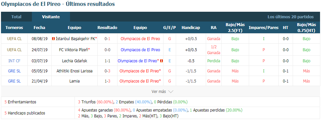Click Olympiacos de El Pireo in the Viktoria Plzeň row

click(x=140, y=50)
